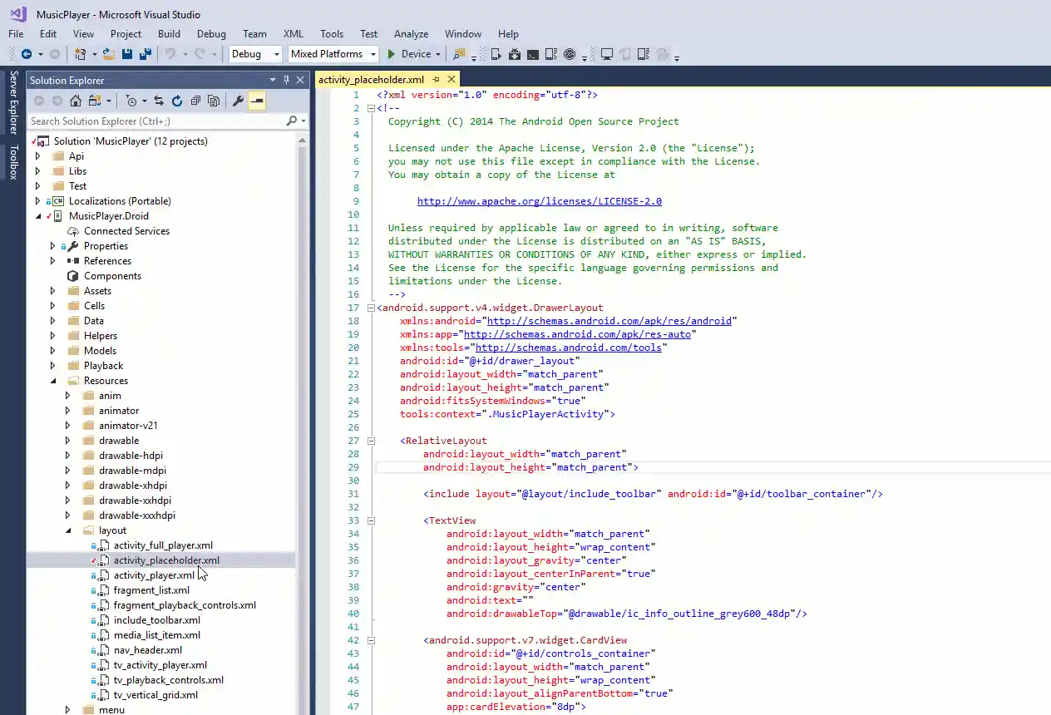
Task: Open fragment_playback_controls.xml in the tree
Action: pos(185,605)
